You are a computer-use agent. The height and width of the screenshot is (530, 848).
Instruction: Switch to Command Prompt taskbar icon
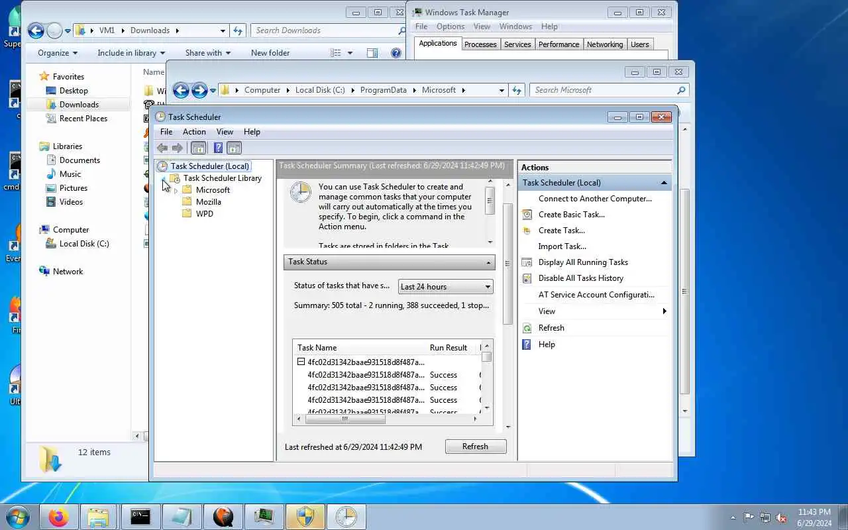pos(140,517)
